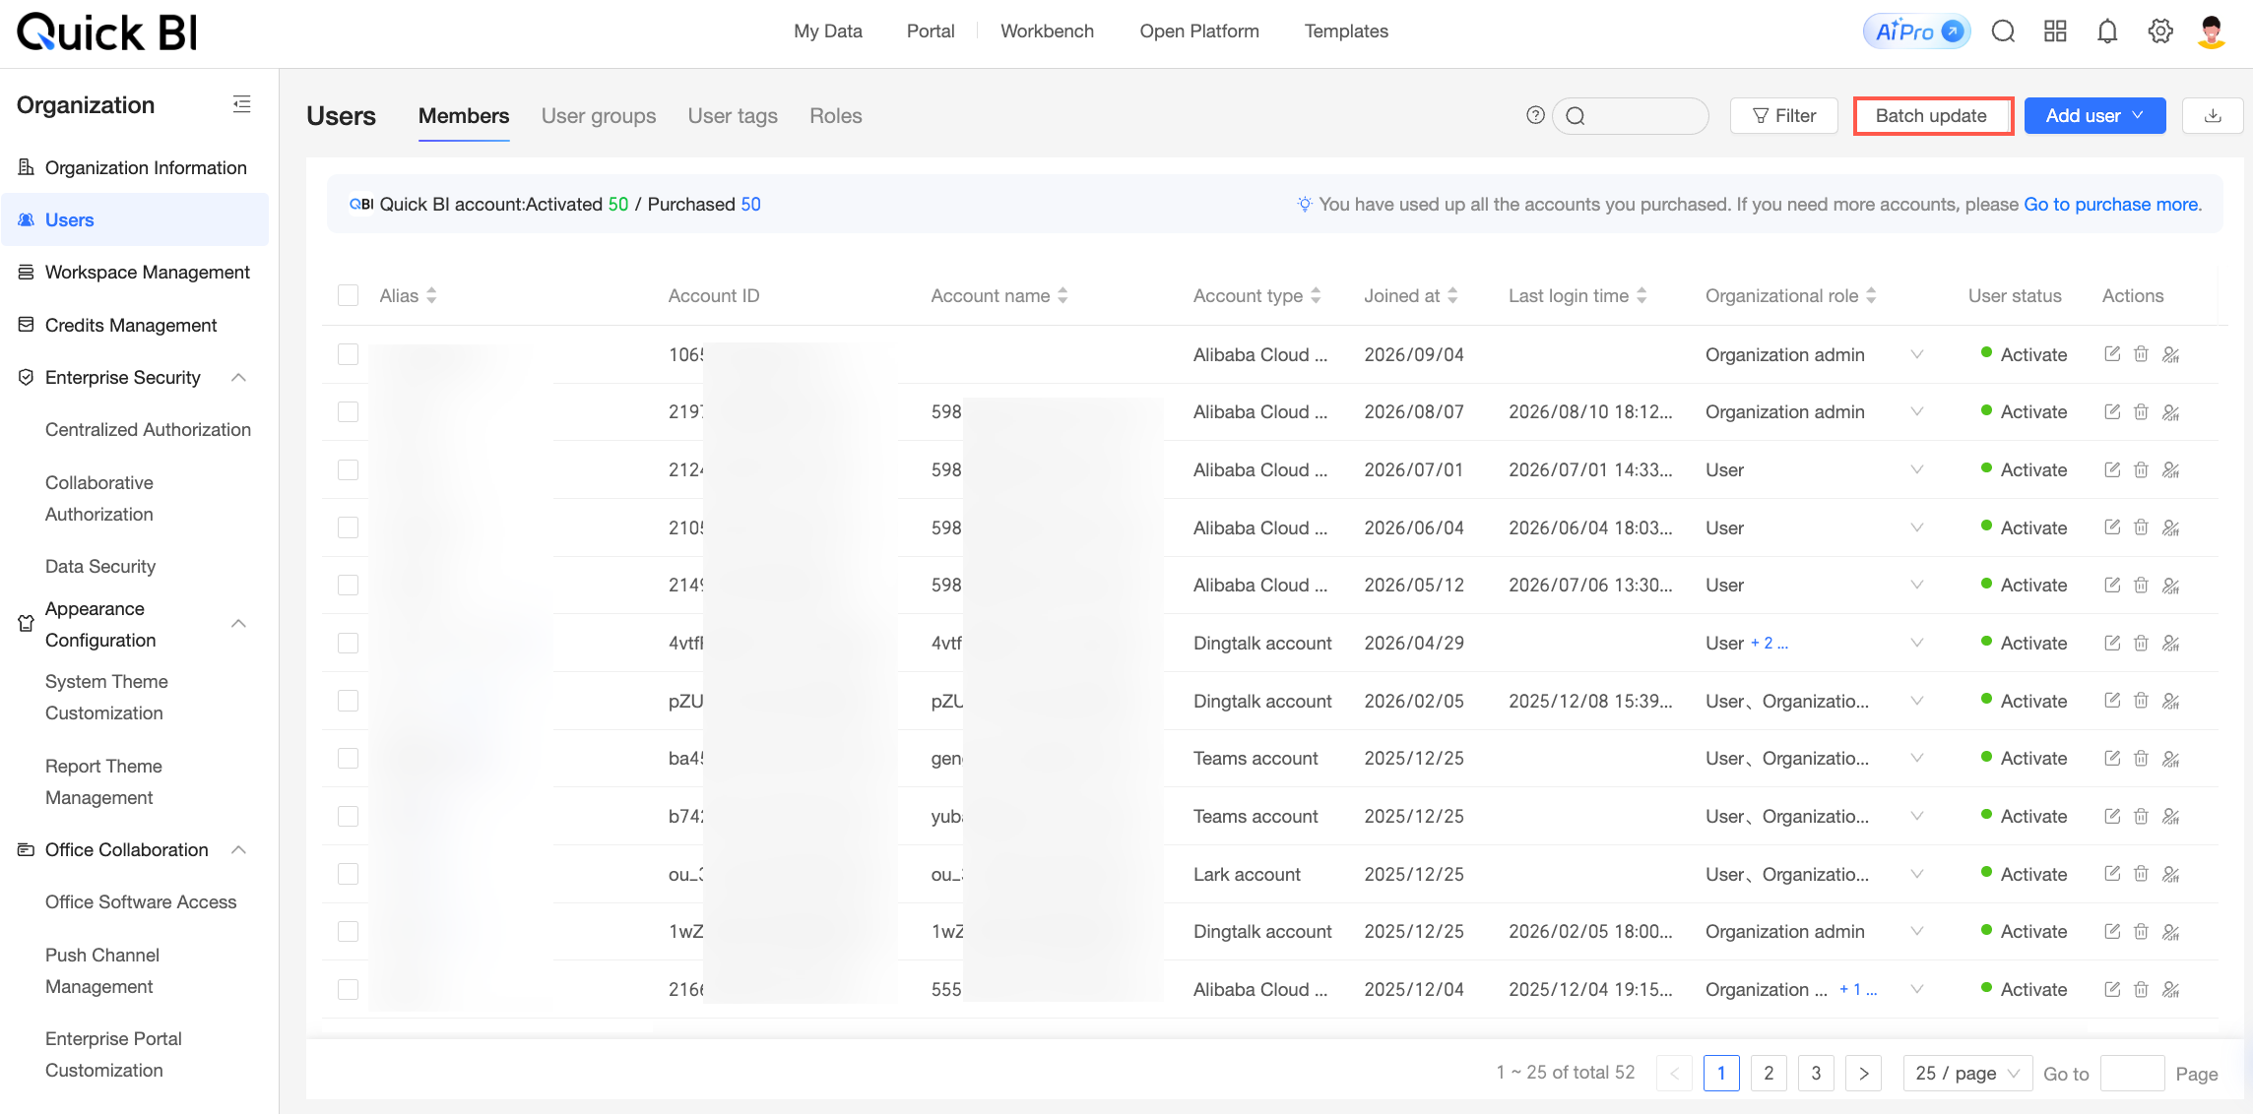Delete the user joined 2026/08/07
The image size is (2253, 1114).
(x=2141, y=411)
